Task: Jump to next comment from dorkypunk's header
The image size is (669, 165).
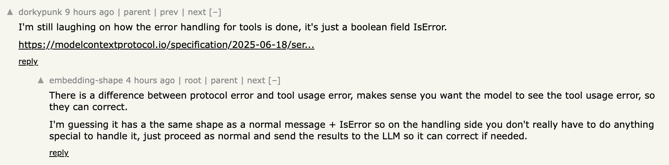Action: coord(197,12)
